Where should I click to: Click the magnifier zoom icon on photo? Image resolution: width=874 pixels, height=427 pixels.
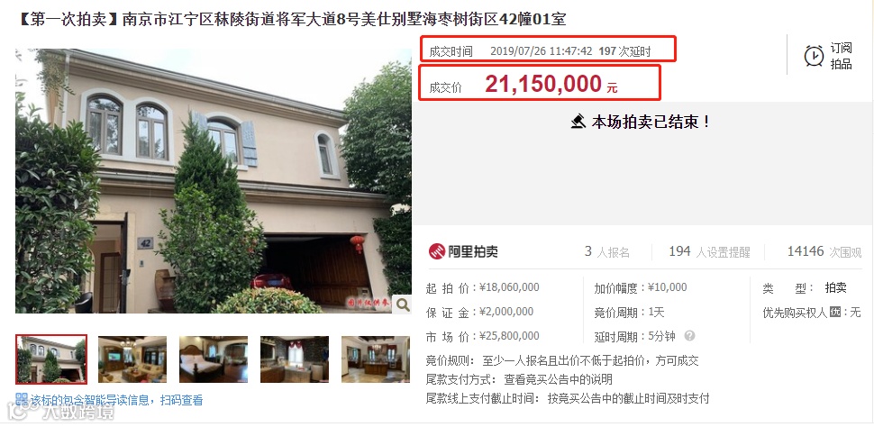402,304
